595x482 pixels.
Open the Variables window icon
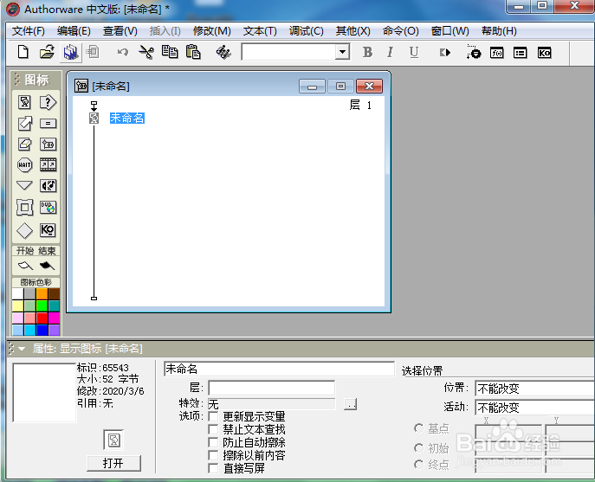(520, 53)
